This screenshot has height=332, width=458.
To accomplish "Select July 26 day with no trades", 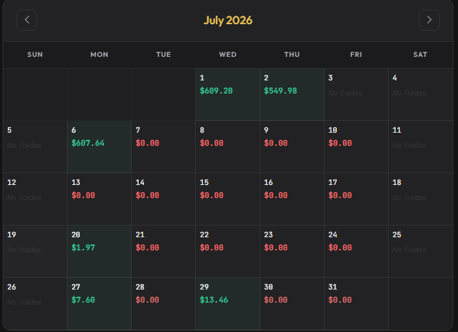I will coord(35,304).
